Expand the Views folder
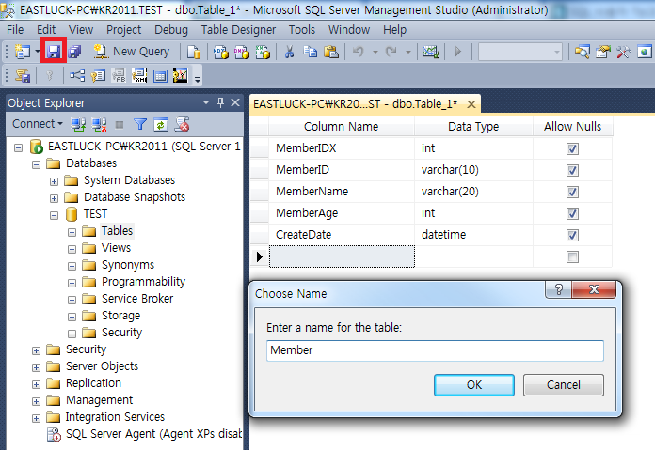The height and width of the screenshot is (450, 655). (72, 249)
